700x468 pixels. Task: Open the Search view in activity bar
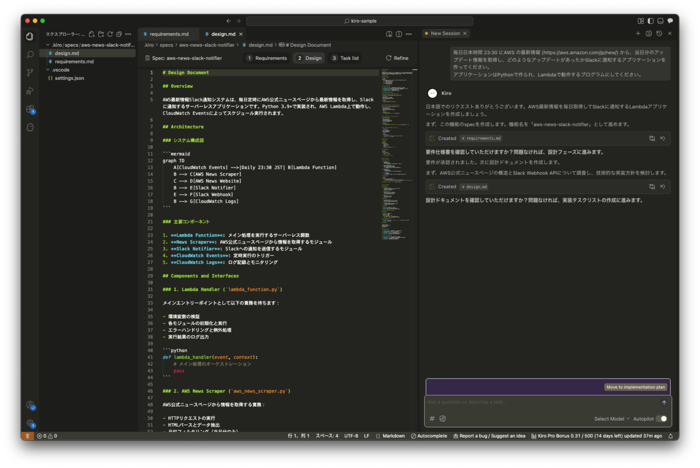tap(30, 55)
